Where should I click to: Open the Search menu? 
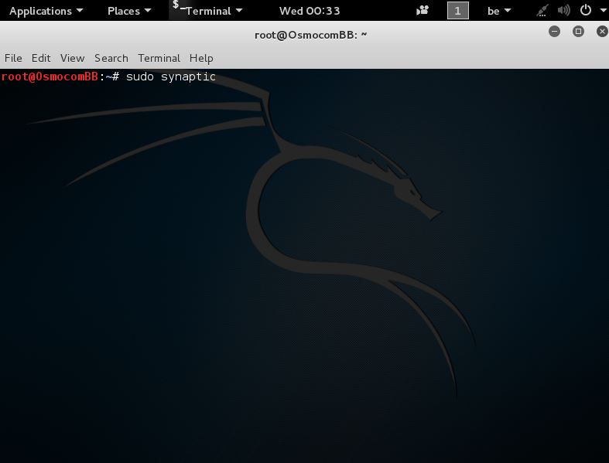(111, 58)
